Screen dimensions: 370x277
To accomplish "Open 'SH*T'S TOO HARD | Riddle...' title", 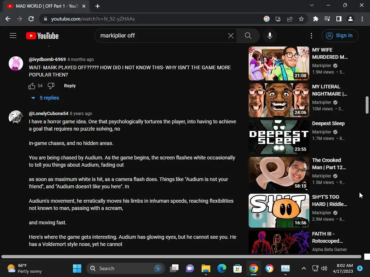I will click(x=330, y=201).
